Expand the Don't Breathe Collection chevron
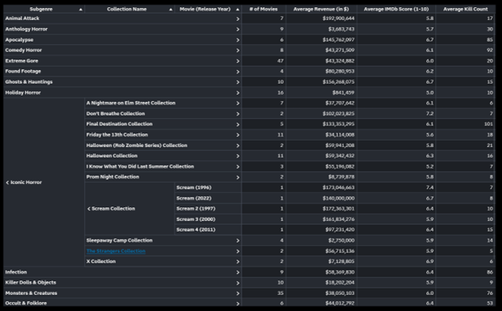The image size is (502, 311). click(x=237, y=114)
